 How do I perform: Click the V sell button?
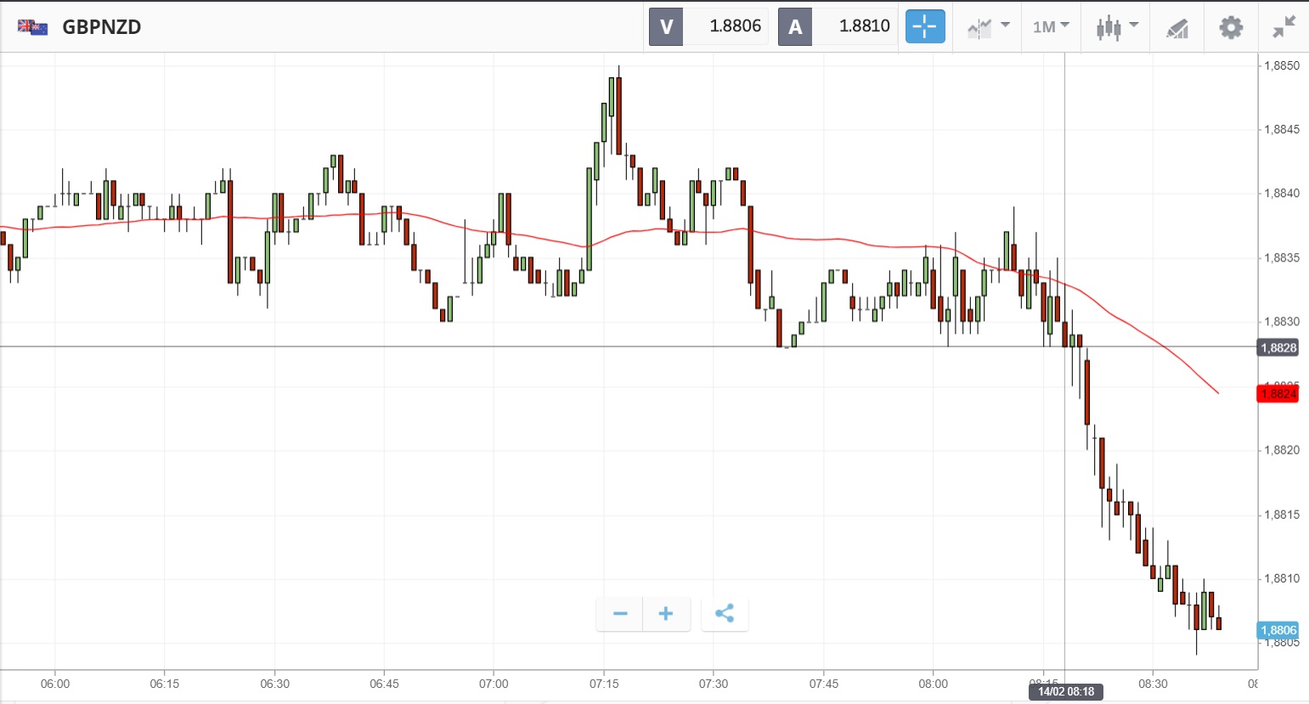(x=667, y=26)
